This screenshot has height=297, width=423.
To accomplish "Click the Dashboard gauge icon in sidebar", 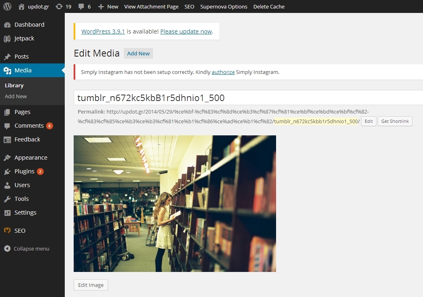I will (7, 25).
